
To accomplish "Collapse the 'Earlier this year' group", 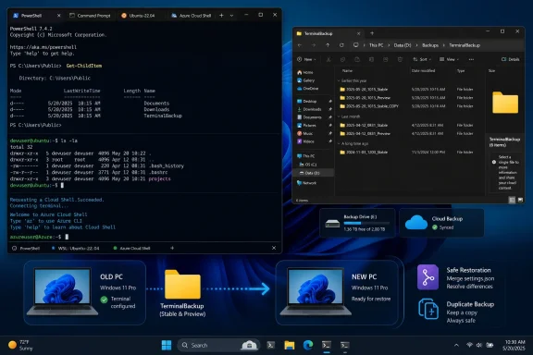I will 339,80.
